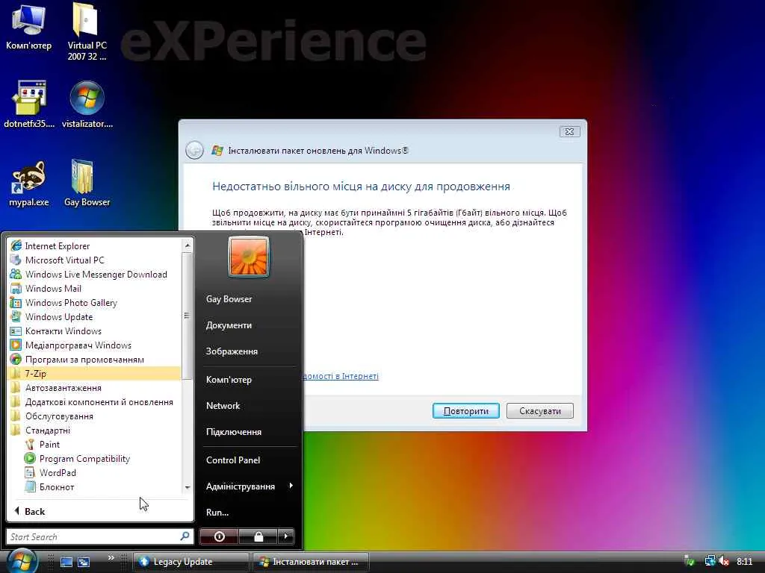
Task: Switch to Інсталювати пакет taskbar button
Action: 310,562
